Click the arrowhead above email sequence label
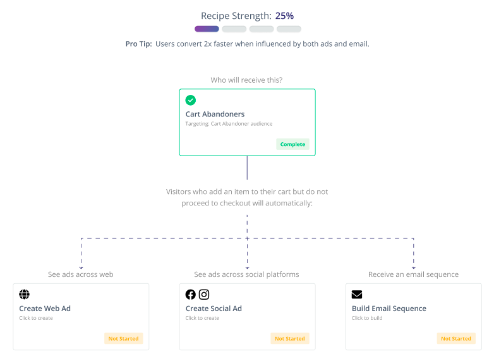Viewport: 494px width, 361px height. coord(414,267)
